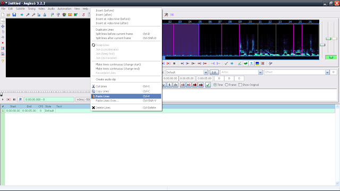
Task: Click the Options hammer-wrench icon
Action: pyautogui.click(x=166, y=15)
